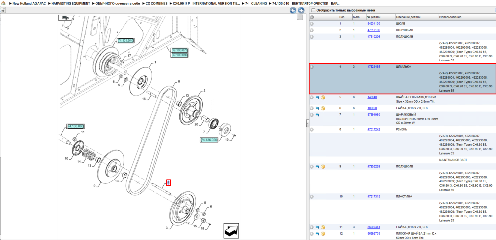Click blue replacement arrow for part 47958289
This screenshot has height=240, width=496.
[x=317, y=166]
